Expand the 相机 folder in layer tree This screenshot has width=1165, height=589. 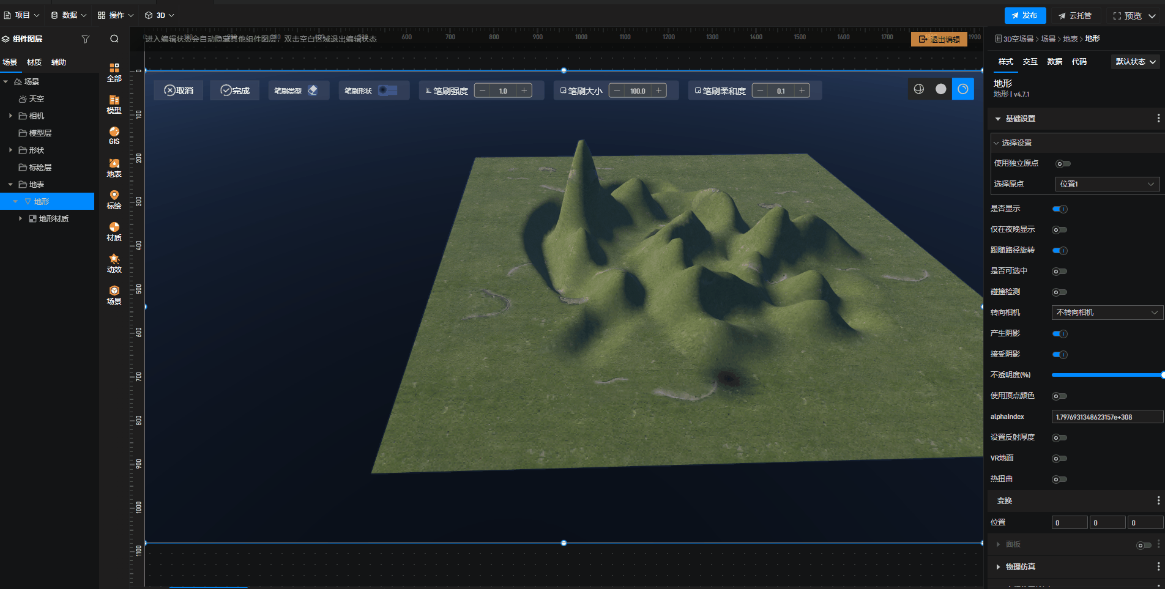[10, 116]
